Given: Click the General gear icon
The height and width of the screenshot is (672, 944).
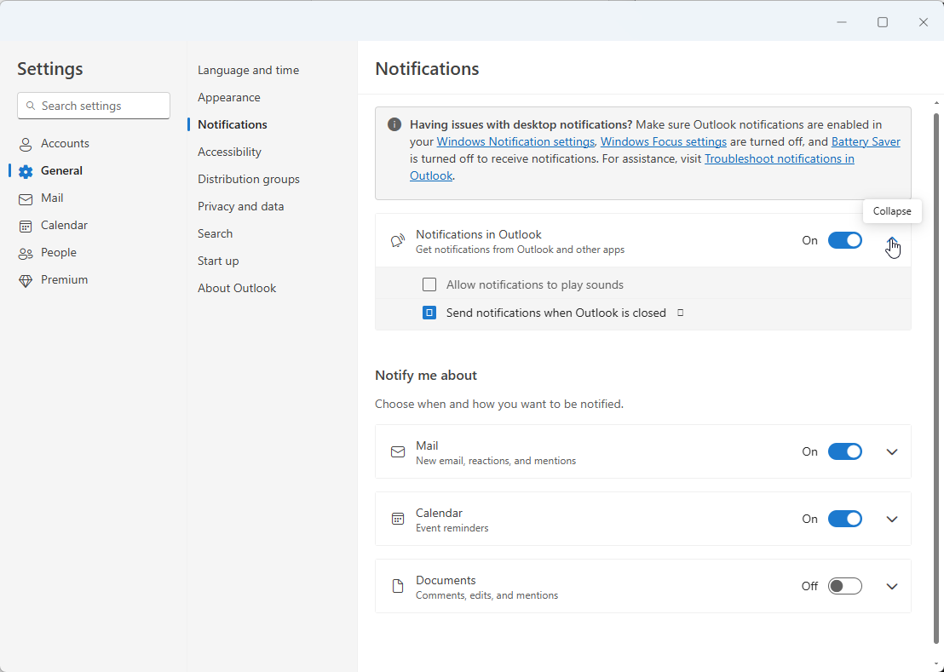Looking at the screenshot, I should click(x=26, y=171).
